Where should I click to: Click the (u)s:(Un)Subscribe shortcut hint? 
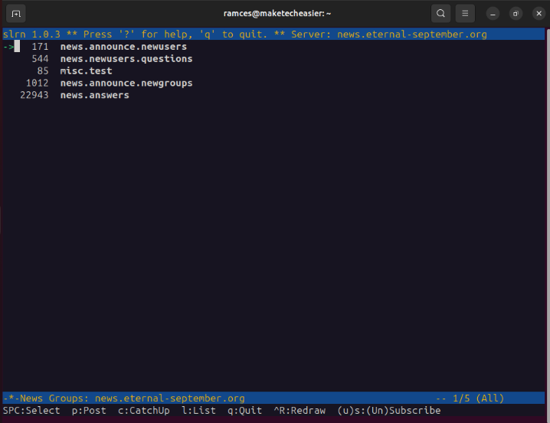click(388, 411)
